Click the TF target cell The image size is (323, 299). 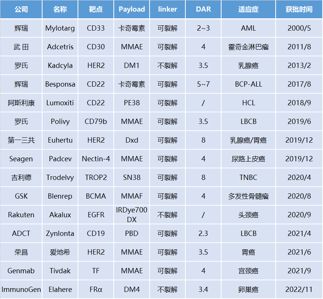point(96,271)
